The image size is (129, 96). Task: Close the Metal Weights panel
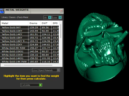click(x=61, y=11)
